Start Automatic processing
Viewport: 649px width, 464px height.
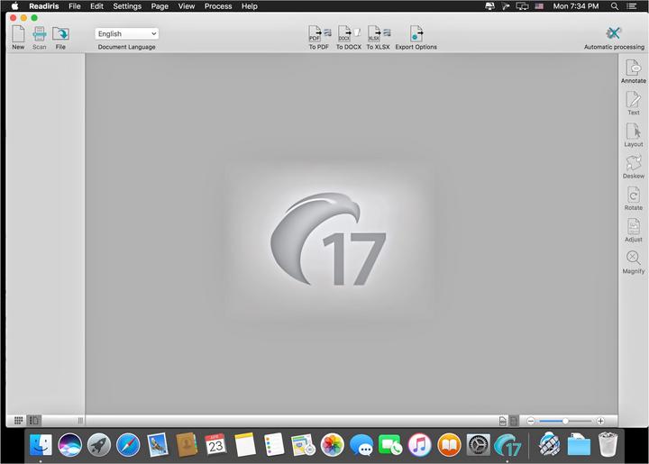[x=614, y=37]
